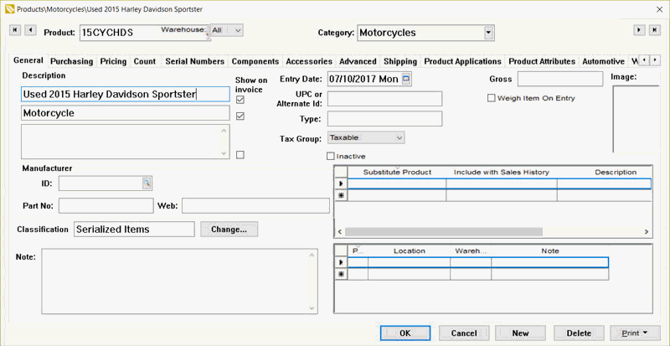670x346 pixels.
Task: Select the current Location row marker
Action: click(x=341, y=262)
